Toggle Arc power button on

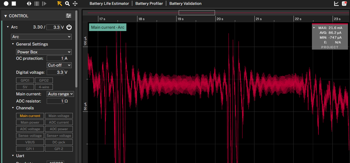coord(69,27)
